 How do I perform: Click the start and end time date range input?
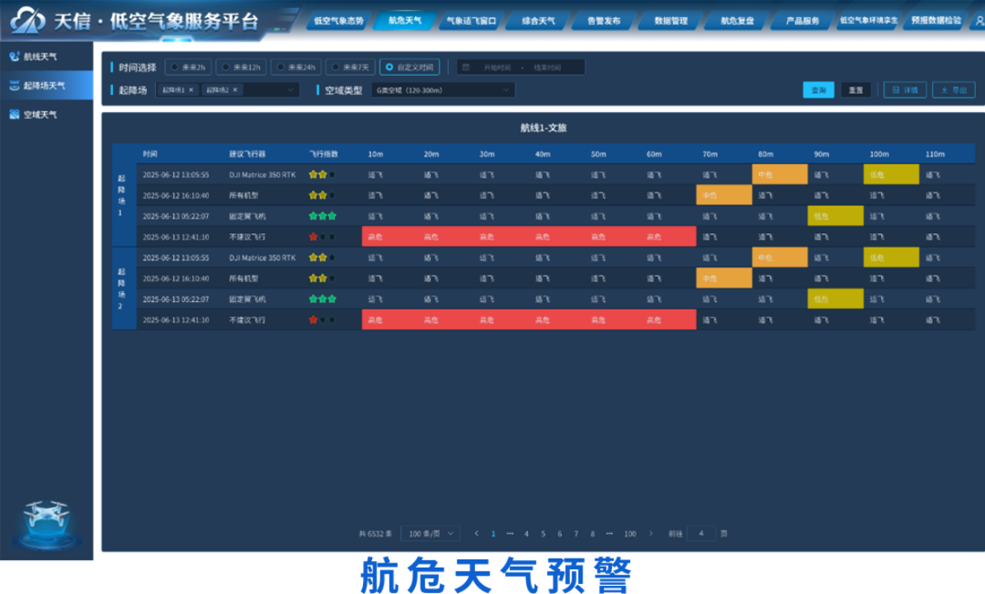[x=521, y=67]
